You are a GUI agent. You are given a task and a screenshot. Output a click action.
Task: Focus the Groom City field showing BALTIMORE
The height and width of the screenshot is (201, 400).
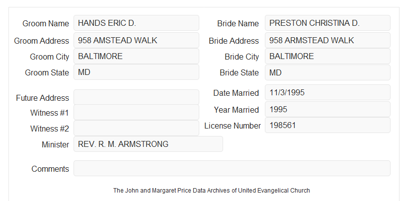(136, 56)
